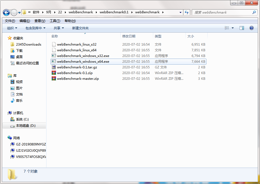The height and width of the screenshot is (184, 260).
Task: Select the webBenchmark-master.zip WinRAR icon
Action: [x=54, y=78]
